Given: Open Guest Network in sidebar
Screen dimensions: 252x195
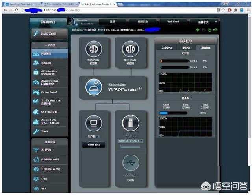Looking at the screenshot, I should [50, 63].
